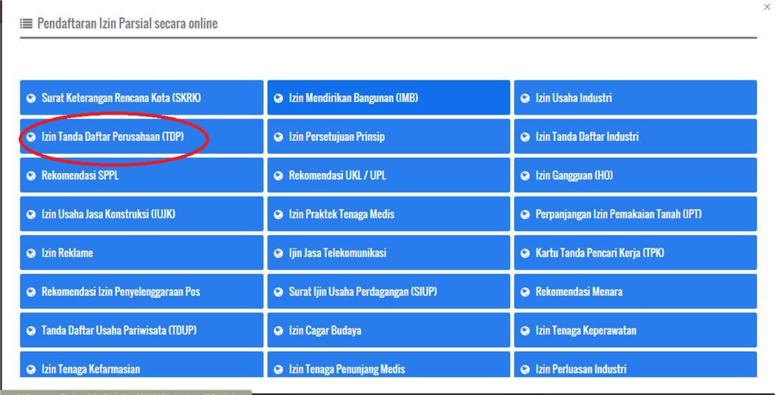Click globe icon beside Surat Keterangan Rencana Kota

[x=32, y=98]
